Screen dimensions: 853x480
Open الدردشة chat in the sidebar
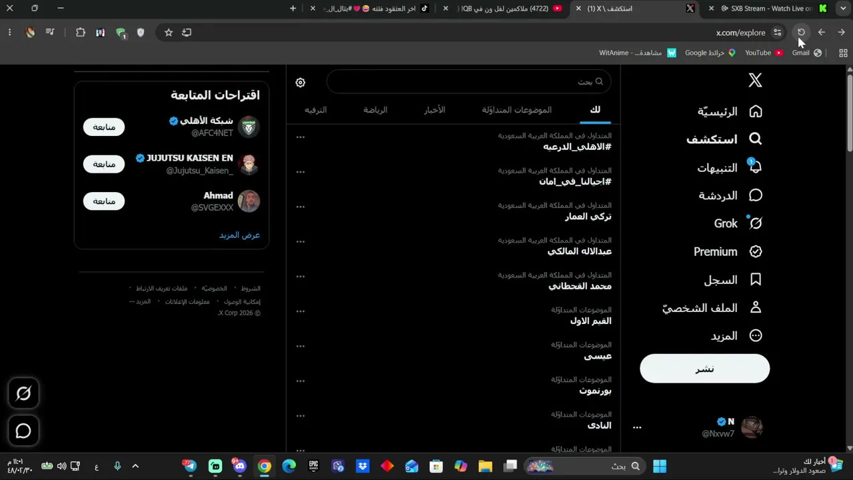click(x=730, y=195)
